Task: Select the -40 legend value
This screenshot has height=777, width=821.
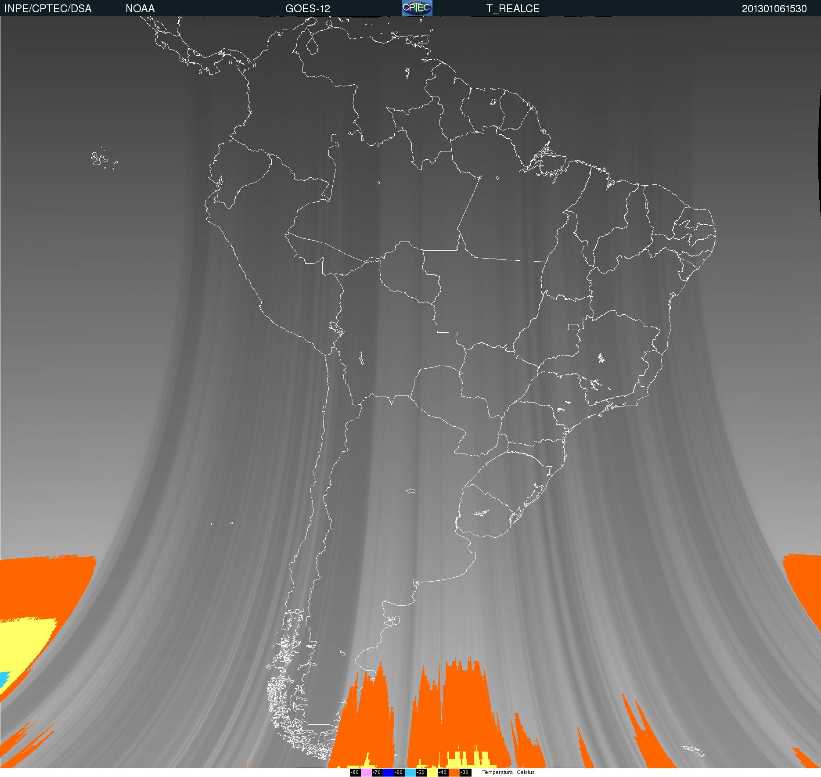Action: (x=443, y=773)
